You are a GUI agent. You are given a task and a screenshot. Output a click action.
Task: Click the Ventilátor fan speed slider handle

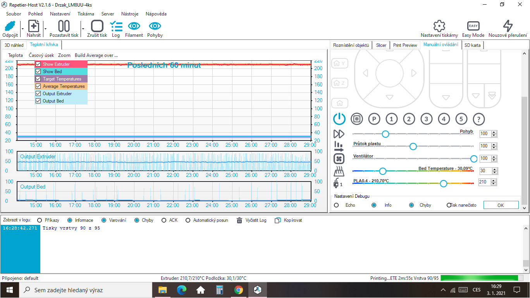473,159
